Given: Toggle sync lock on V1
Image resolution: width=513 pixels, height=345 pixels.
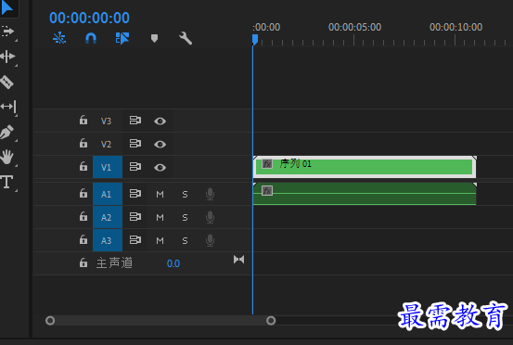Looking at the screenshot, I should point(135,167).
